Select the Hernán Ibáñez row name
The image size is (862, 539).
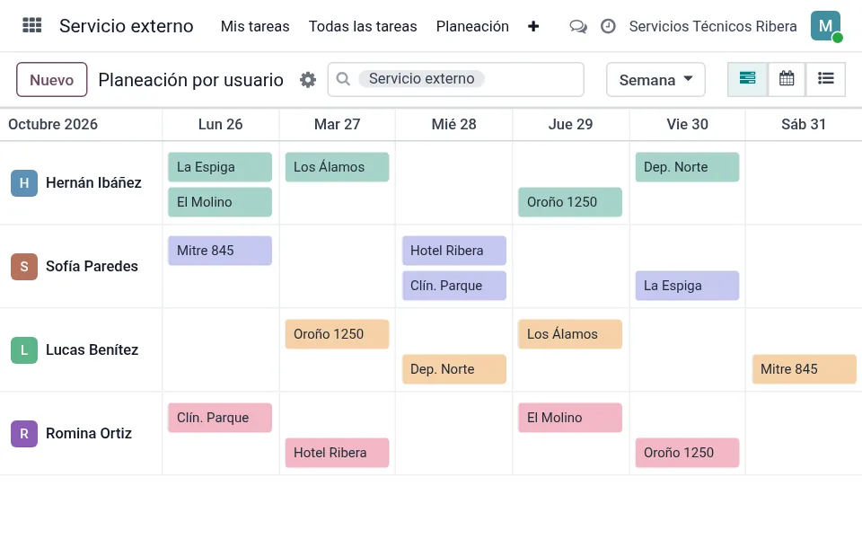93,182
